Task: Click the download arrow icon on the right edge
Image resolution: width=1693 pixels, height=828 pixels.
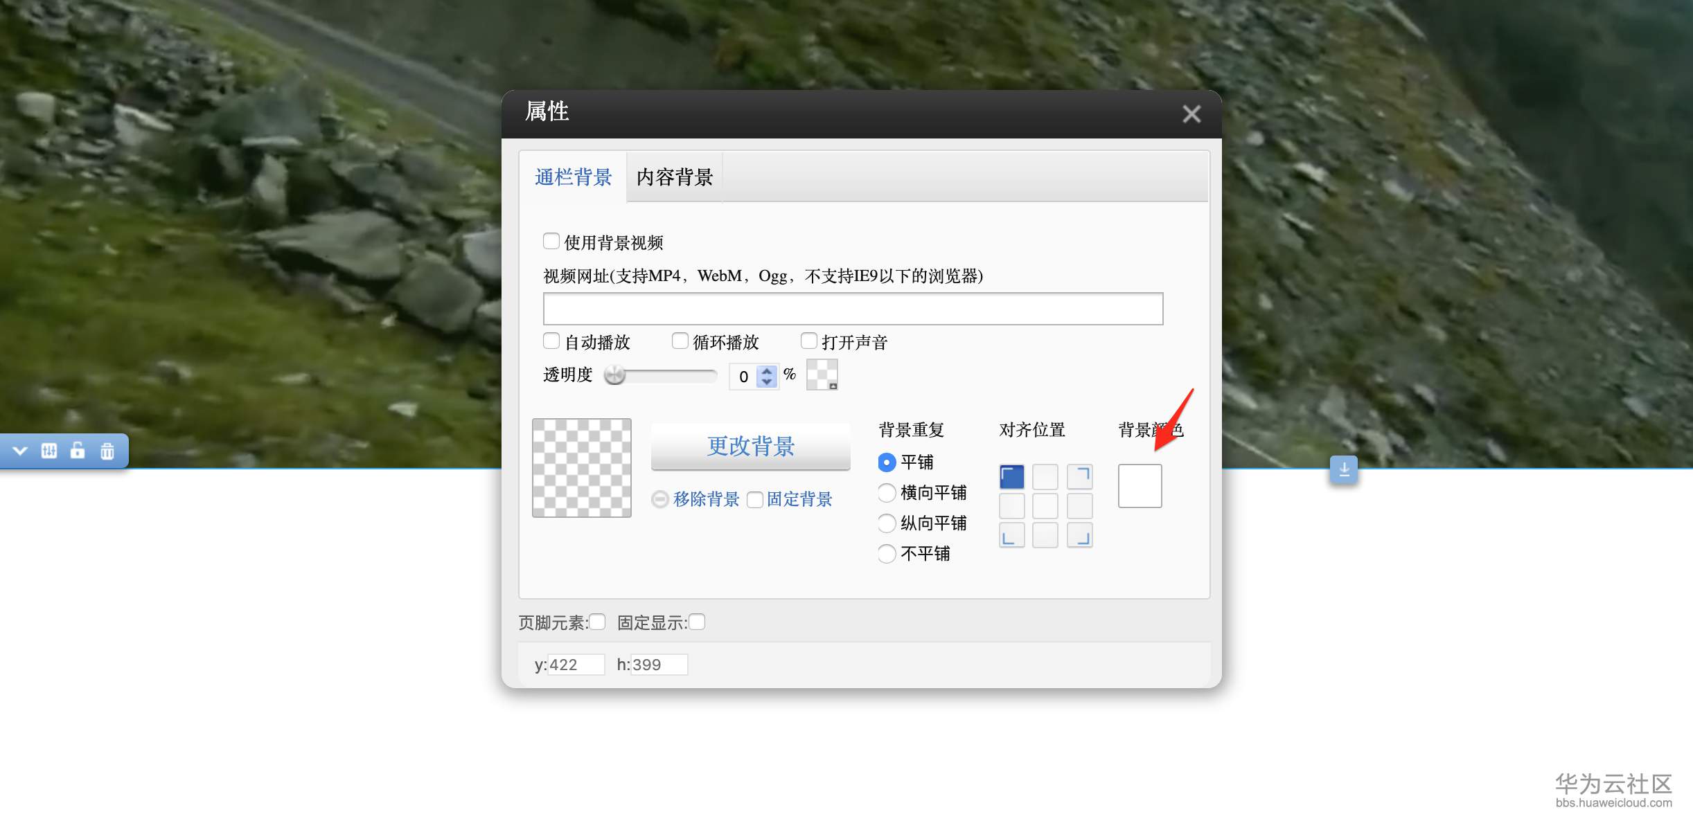Action: [x=1343, y=469]
